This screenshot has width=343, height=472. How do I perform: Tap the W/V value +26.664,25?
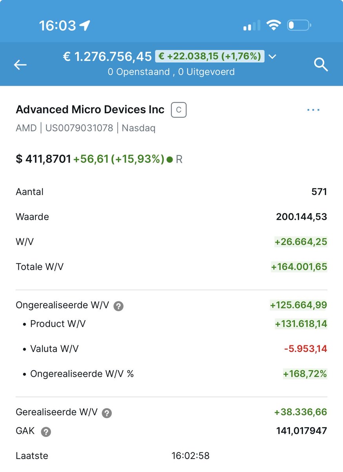click(x=301, y=242)
